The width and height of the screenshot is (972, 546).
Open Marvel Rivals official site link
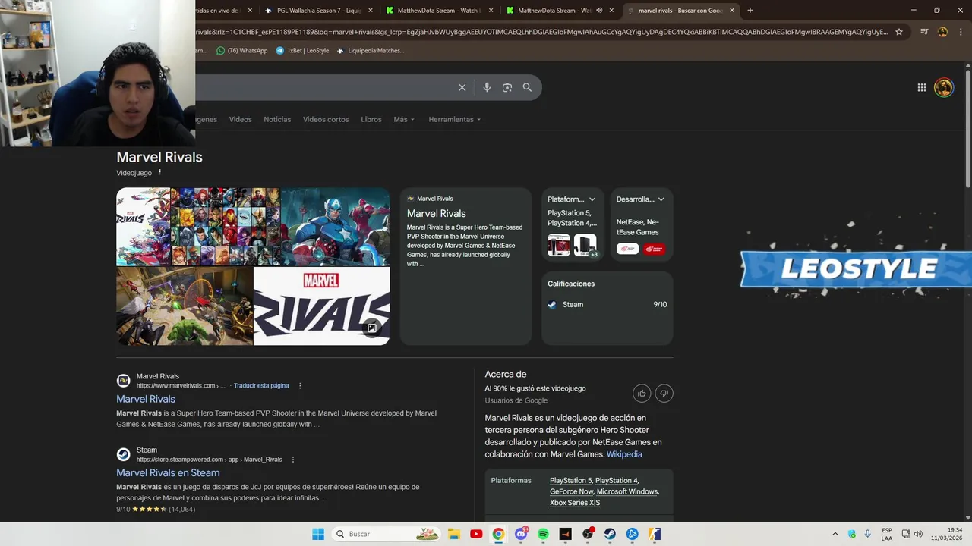tap(146, 399)
